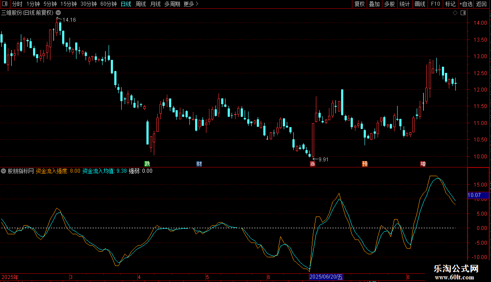This screenshot has height=282, width=491.
Task: Open the 复权 adjustment option
Action: click(x=359, y=4)
